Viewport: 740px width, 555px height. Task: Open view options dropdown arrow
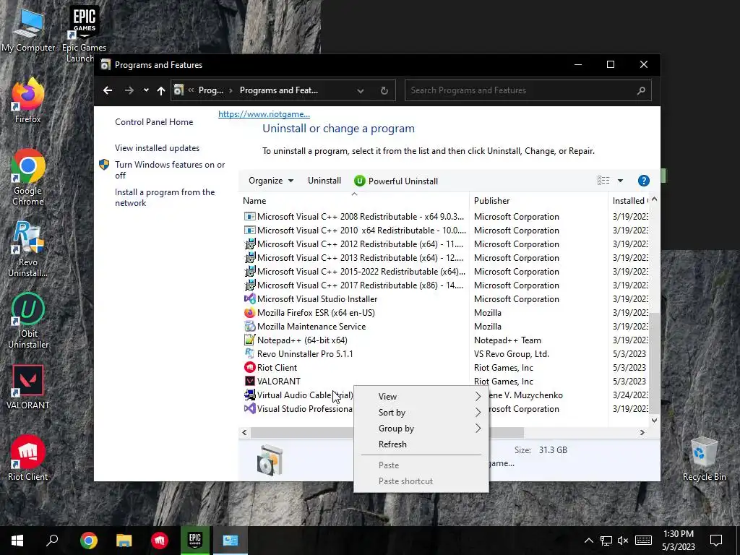[x=620, y=181]
